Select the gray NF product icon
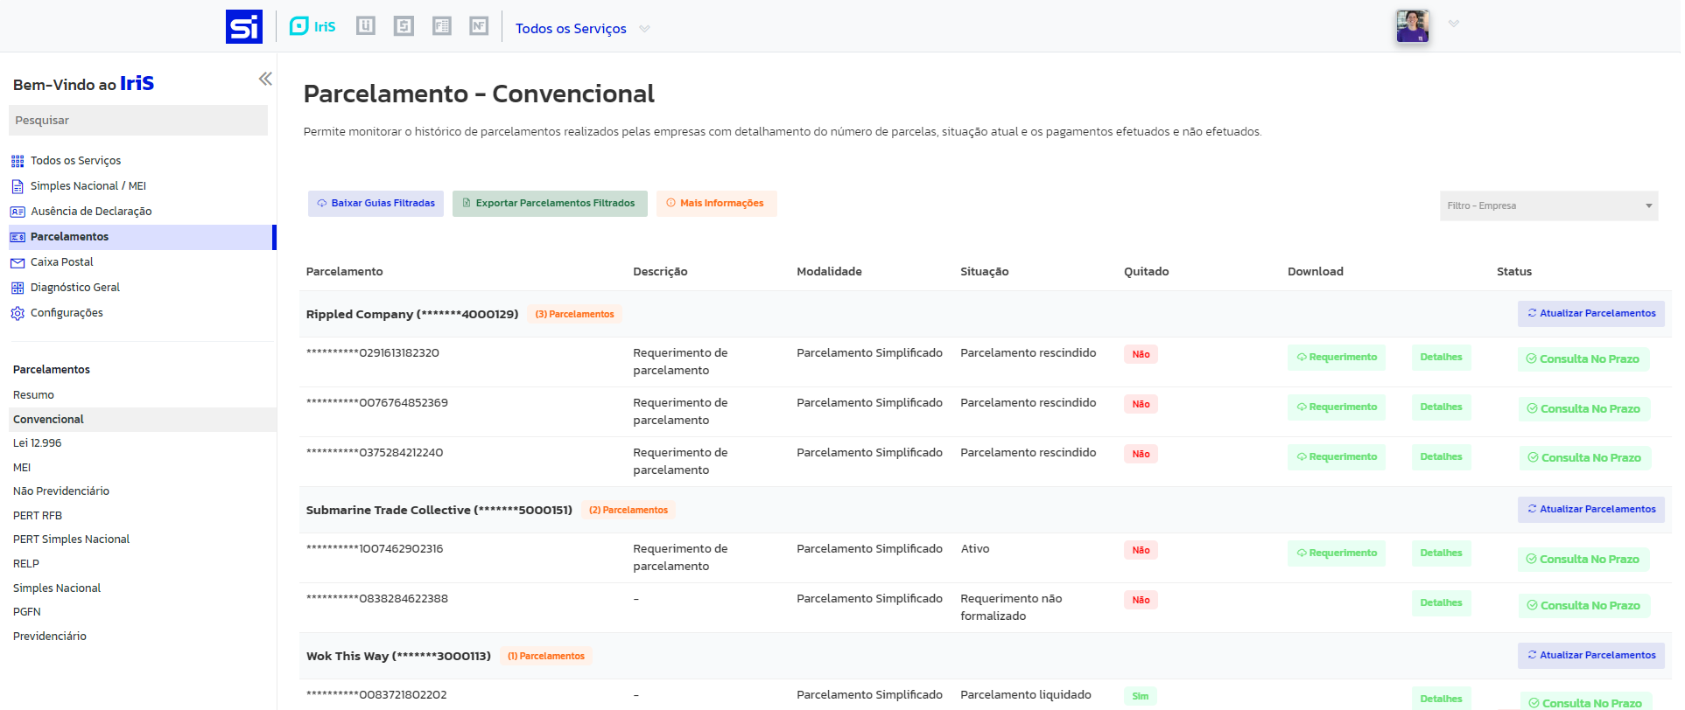The width and height of the screenshot is (1685, 710). coord(479,26)
